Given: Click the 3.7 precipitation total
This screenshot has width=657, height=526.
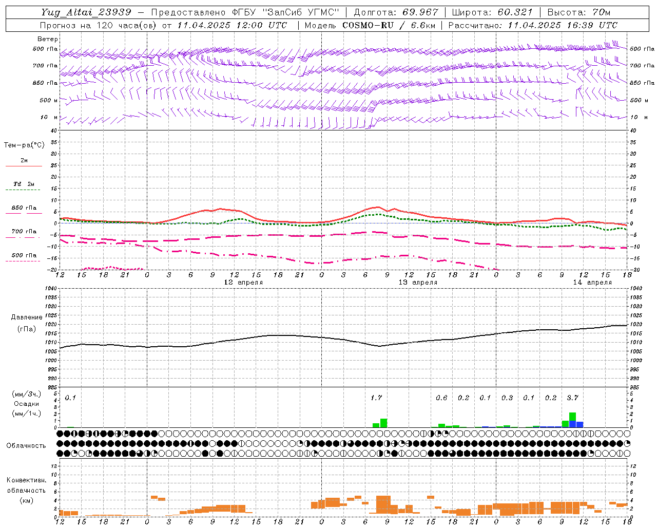Looking at the screenshot, I should coord(572,398).
